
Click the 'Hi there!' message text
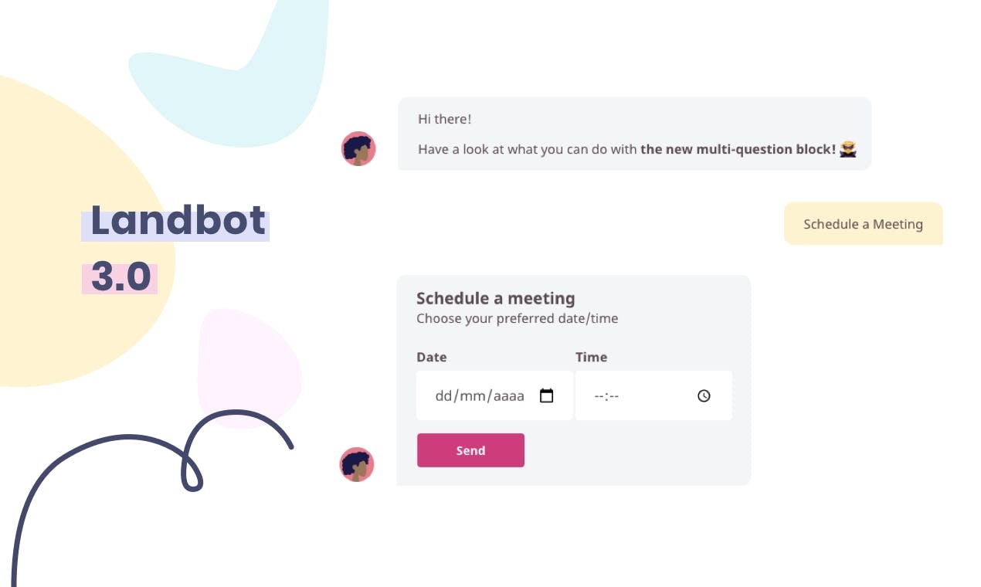[444, 119]
